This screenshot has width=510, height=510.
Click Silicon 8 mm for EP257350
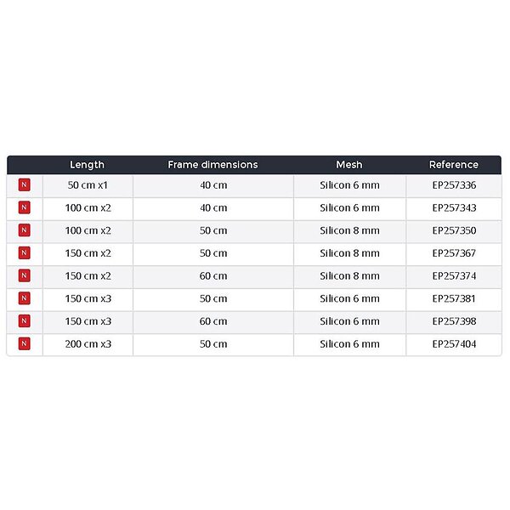point(349,230)
